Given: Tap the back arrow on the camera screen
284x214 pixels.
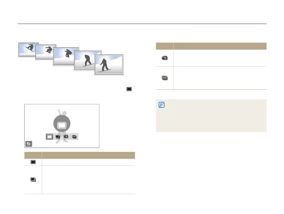Looking at the screenshot, I should pyautogui.click(x=28, y=143).
